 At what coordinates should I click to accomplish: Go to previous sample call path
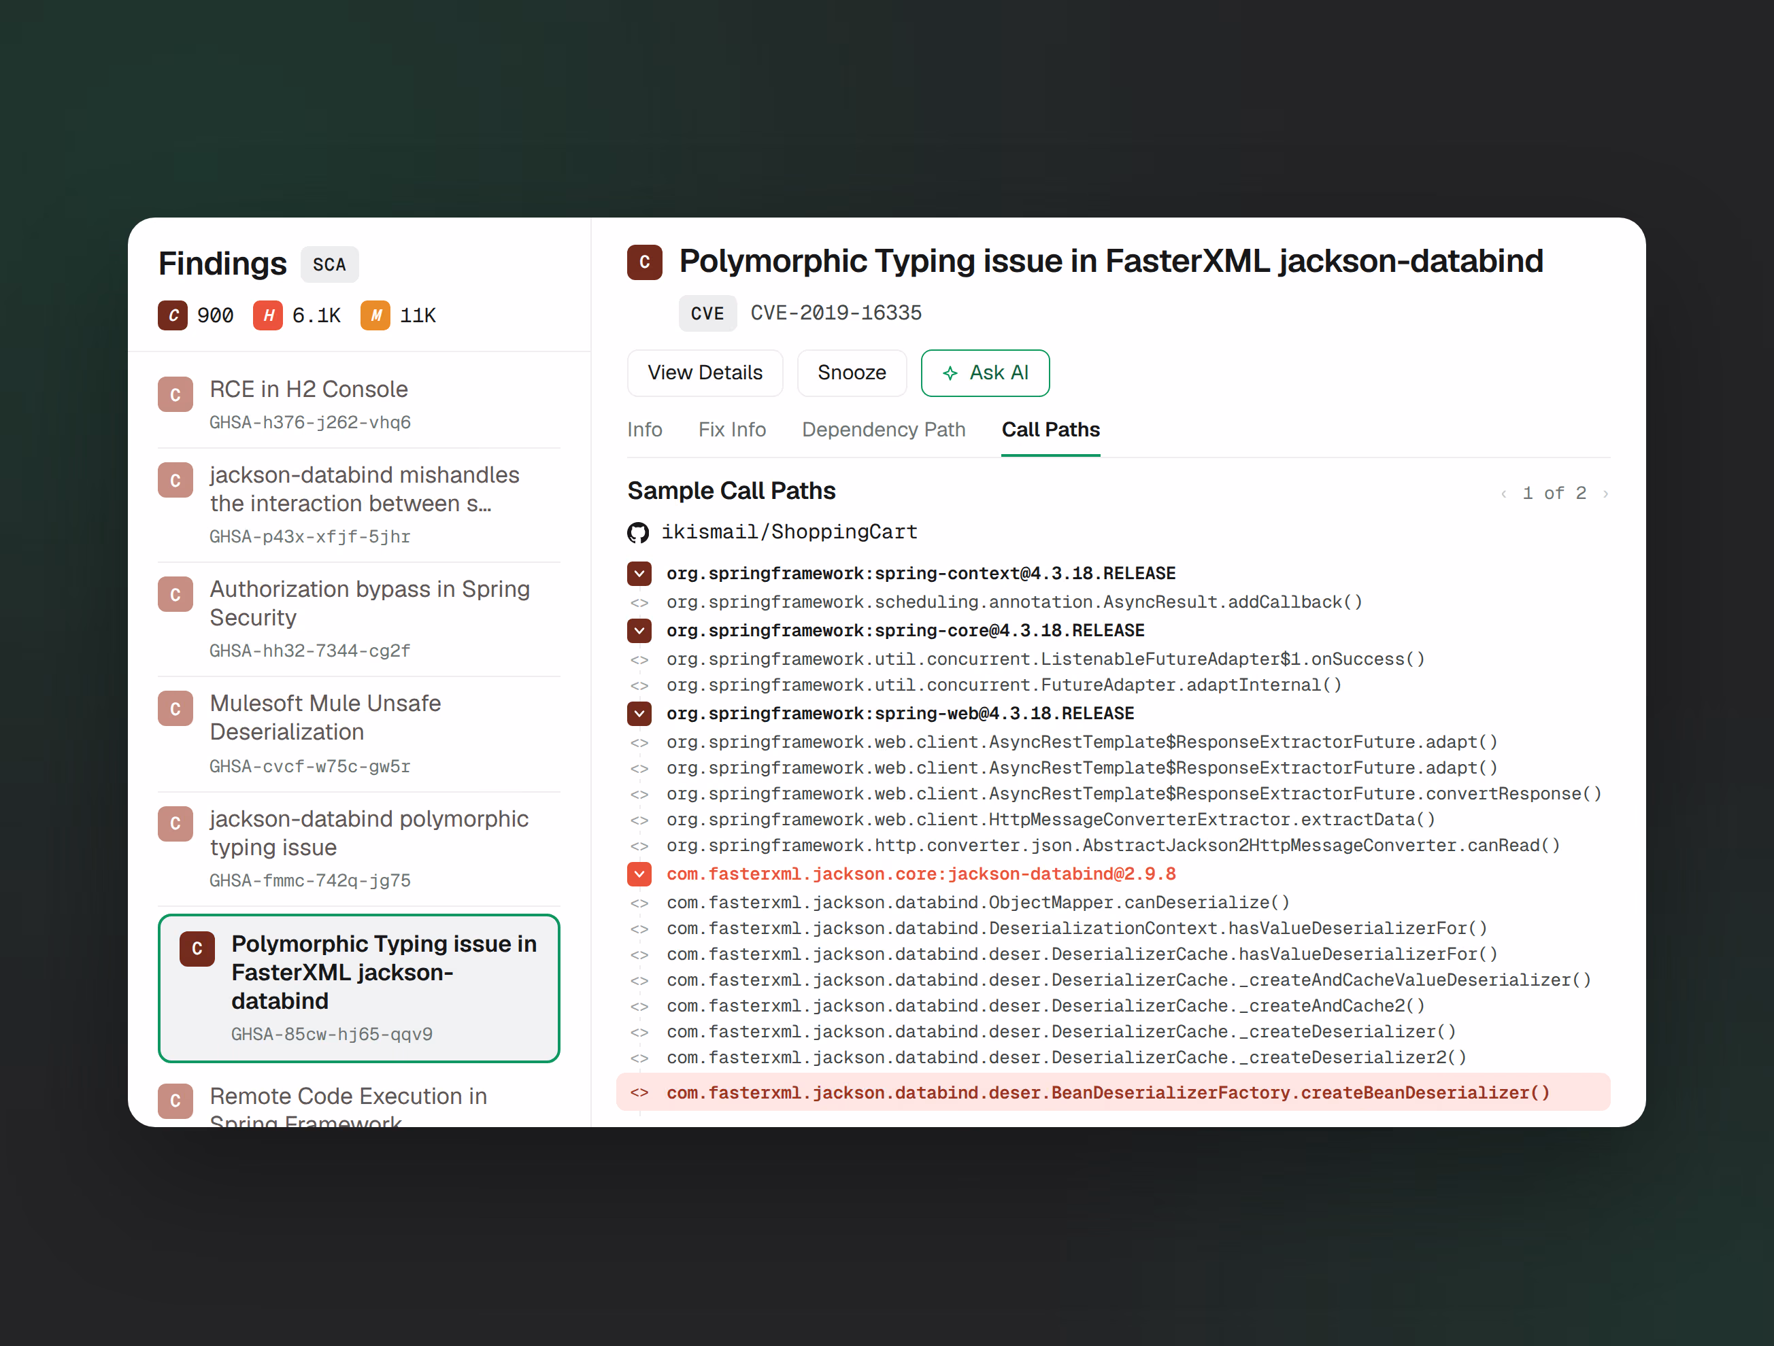1504,494
